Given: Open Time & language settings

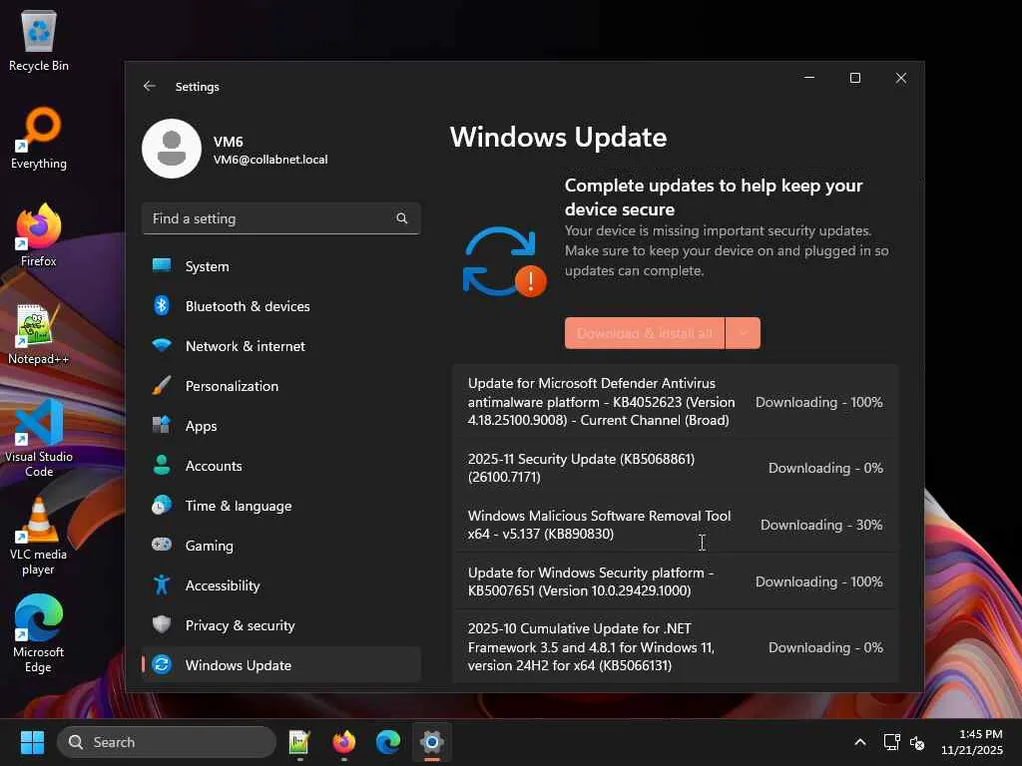Looking at the screenshot, I should click(x=280, y=505).
